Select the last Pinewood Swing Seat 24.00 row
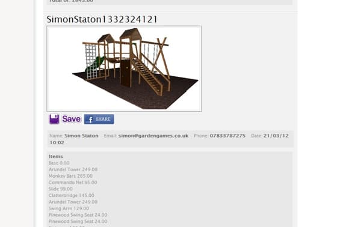The width and height of the screenshot is (361, 227). 78,222
